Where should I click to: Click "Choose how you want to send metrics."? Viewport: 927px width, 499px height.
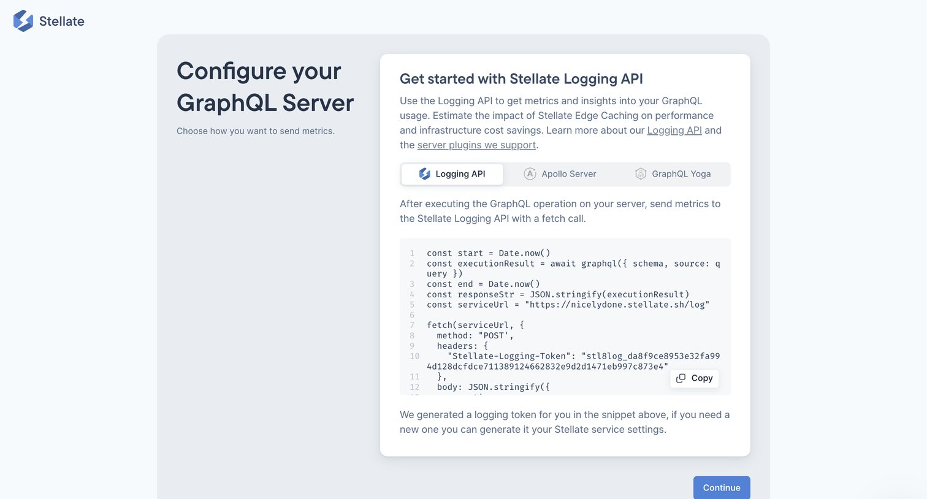pos(256,131)
